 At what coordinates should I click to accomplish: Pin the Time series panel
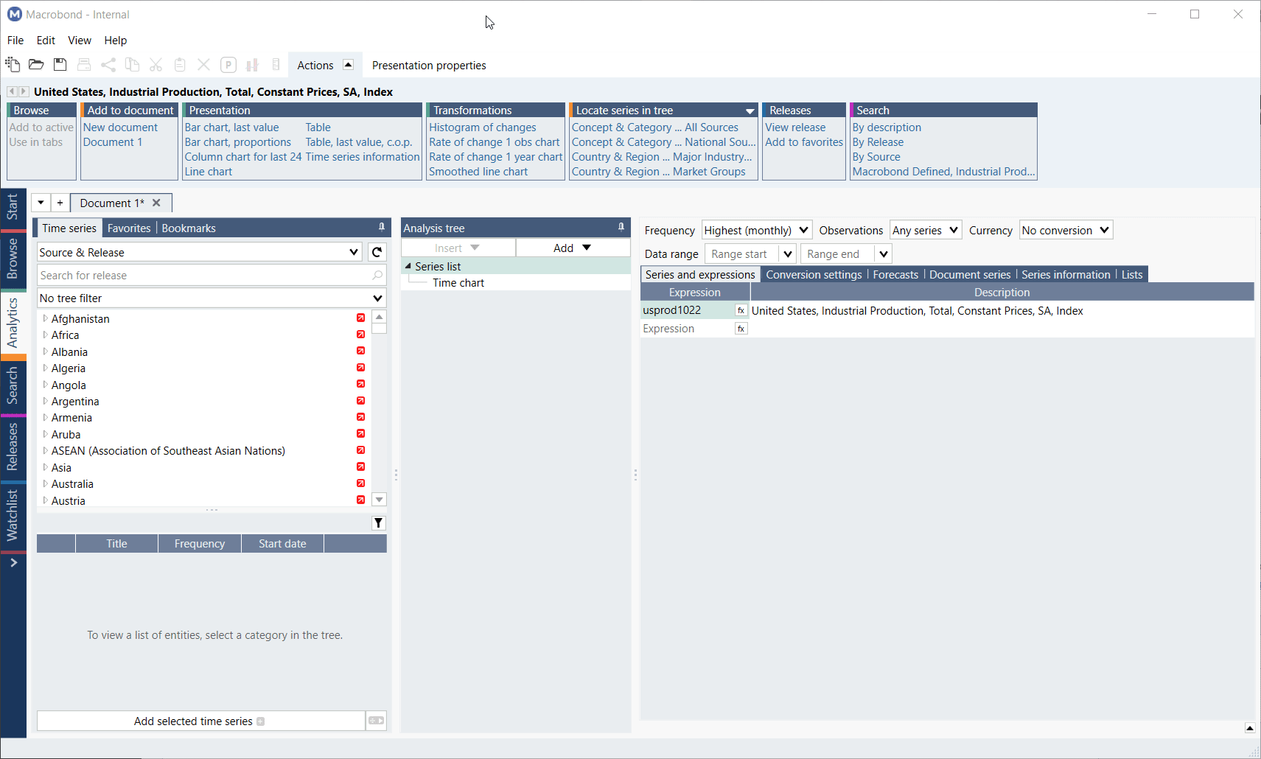[x=382, y=227]
